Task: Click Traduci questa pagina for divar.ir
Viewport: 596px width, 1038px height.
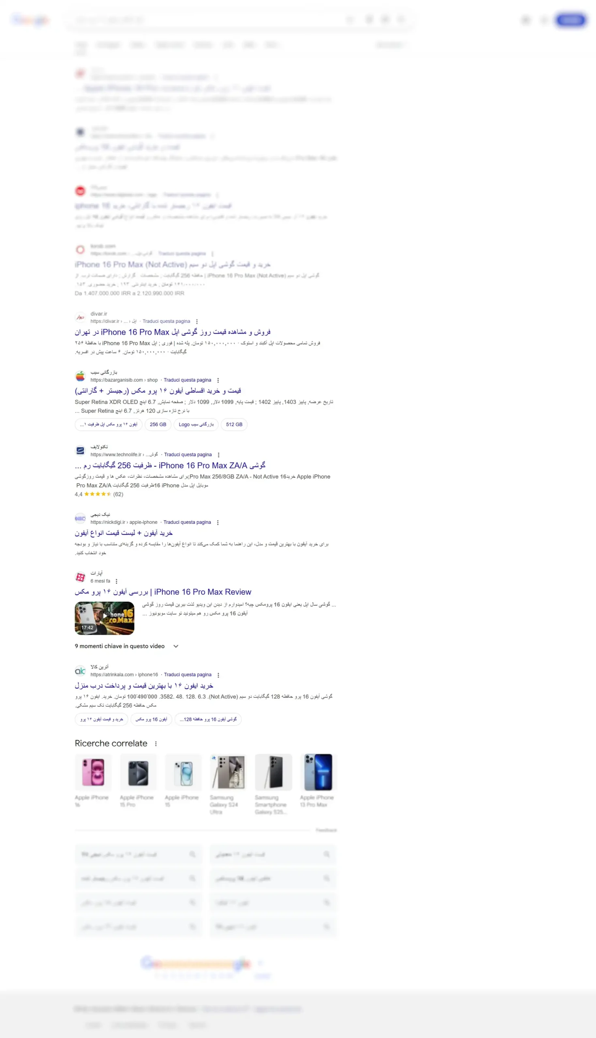Action: point(166,322)
